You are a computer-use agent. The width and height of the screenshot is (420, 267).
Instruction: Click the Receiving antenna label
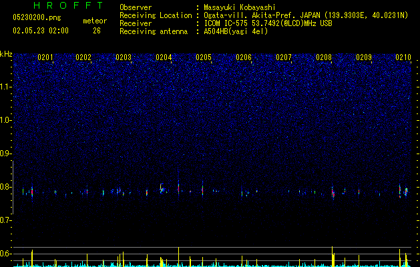point(154,31)
